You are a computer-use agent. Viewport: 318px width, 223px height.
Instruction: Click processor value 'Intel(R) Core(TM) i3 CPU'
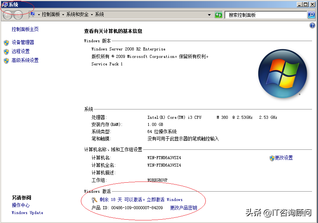[174, 117]
